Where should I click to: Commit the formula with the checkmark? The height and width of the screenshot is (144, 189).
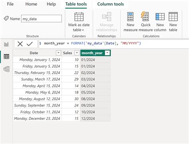[x=30, y=44]
